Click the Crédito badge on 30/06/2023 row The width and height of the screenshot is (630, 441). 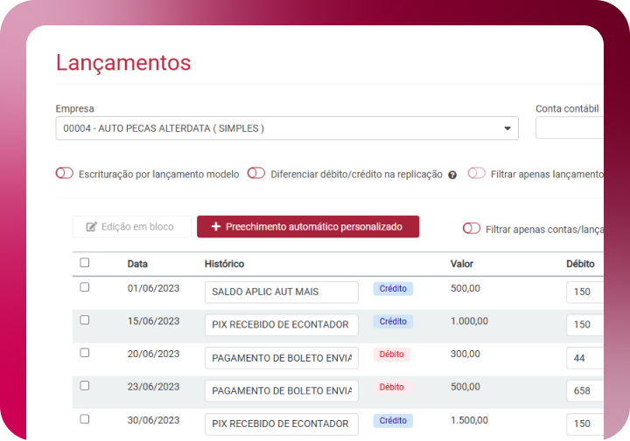(x=393, y=421)
